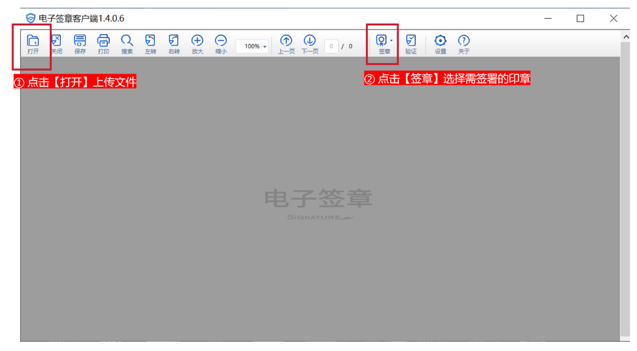The image size is (637, 351).
Task: Open 设置 settings
Action: (x=441, y=44)
